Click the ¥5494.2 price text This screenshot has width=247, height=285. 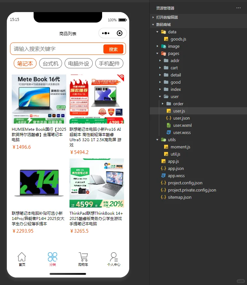[x=79, y=152]
